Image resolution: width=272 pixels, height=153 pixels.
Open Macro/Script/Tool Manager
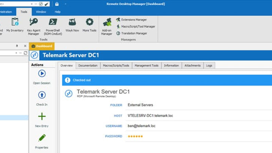(135, 27)
